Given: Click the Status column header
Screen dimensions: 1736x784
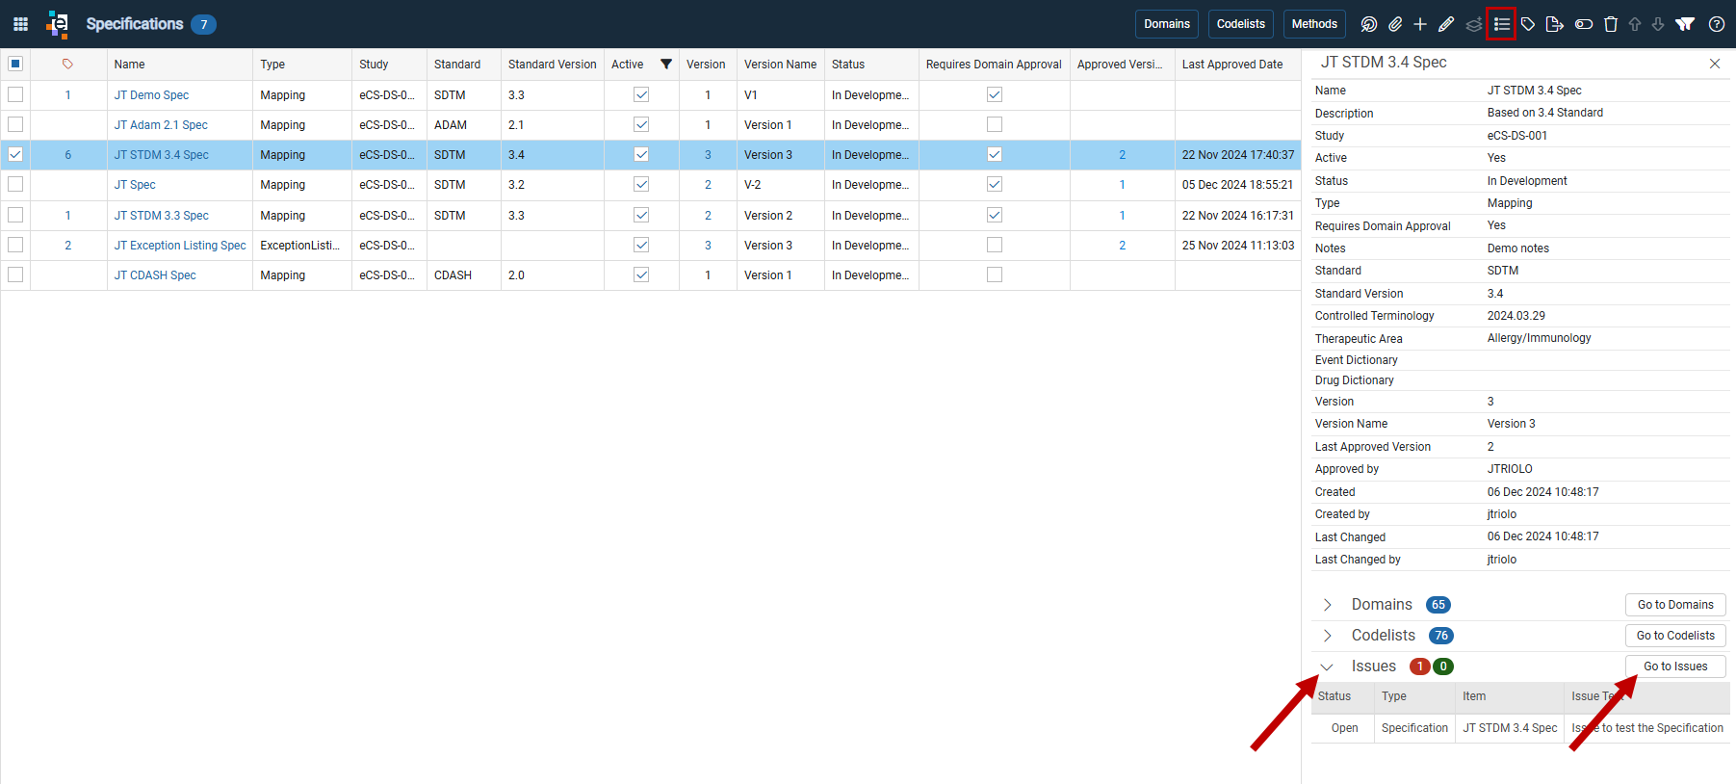Looking at the screenshot, I should [x=848, y=65].
